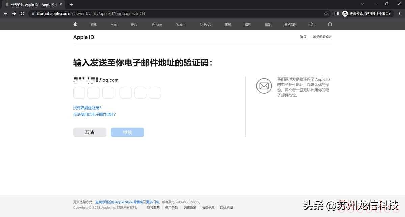Open the 销售政策 footer link

[x=190, y=208]
